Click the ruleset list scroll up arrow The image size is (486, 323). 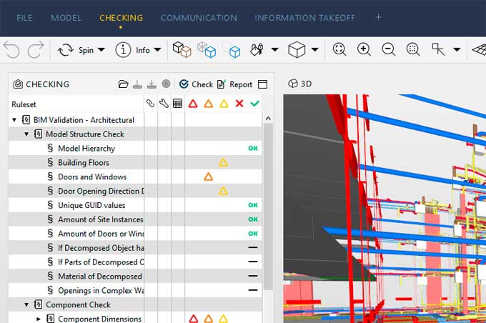point(268,119)
